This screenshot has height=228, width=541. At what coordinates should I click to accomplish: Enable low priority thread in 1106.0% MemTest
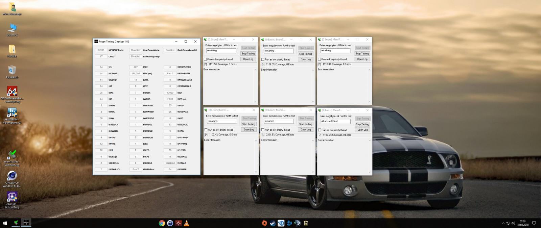(x=263, y=59)
